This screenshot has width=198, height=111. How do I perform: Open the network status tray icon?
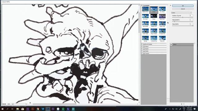(173, 109)
